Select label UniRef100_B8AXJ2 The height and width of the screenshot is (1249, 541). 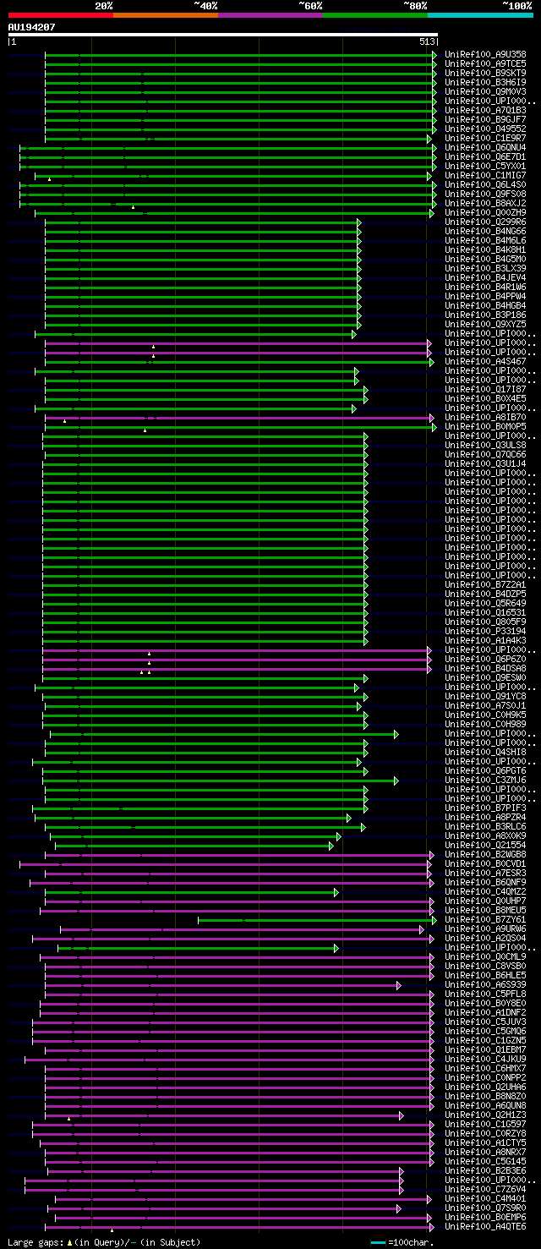point(485,203)
